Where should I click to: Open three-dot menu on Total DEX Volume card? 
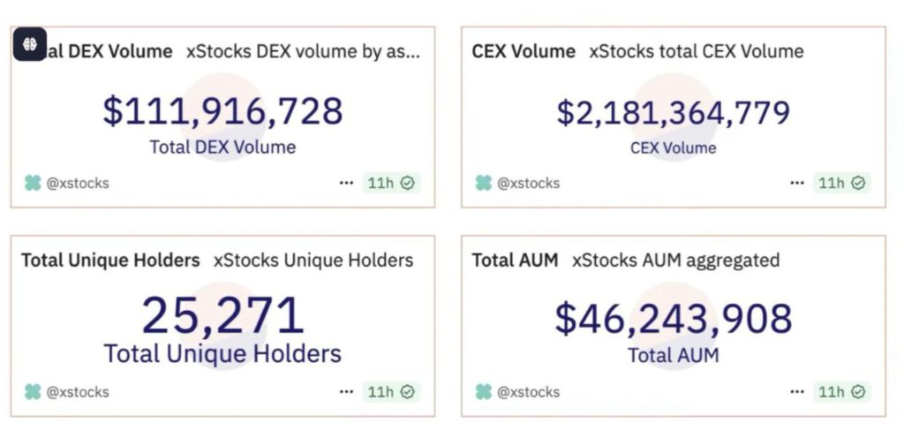(346, 183)
